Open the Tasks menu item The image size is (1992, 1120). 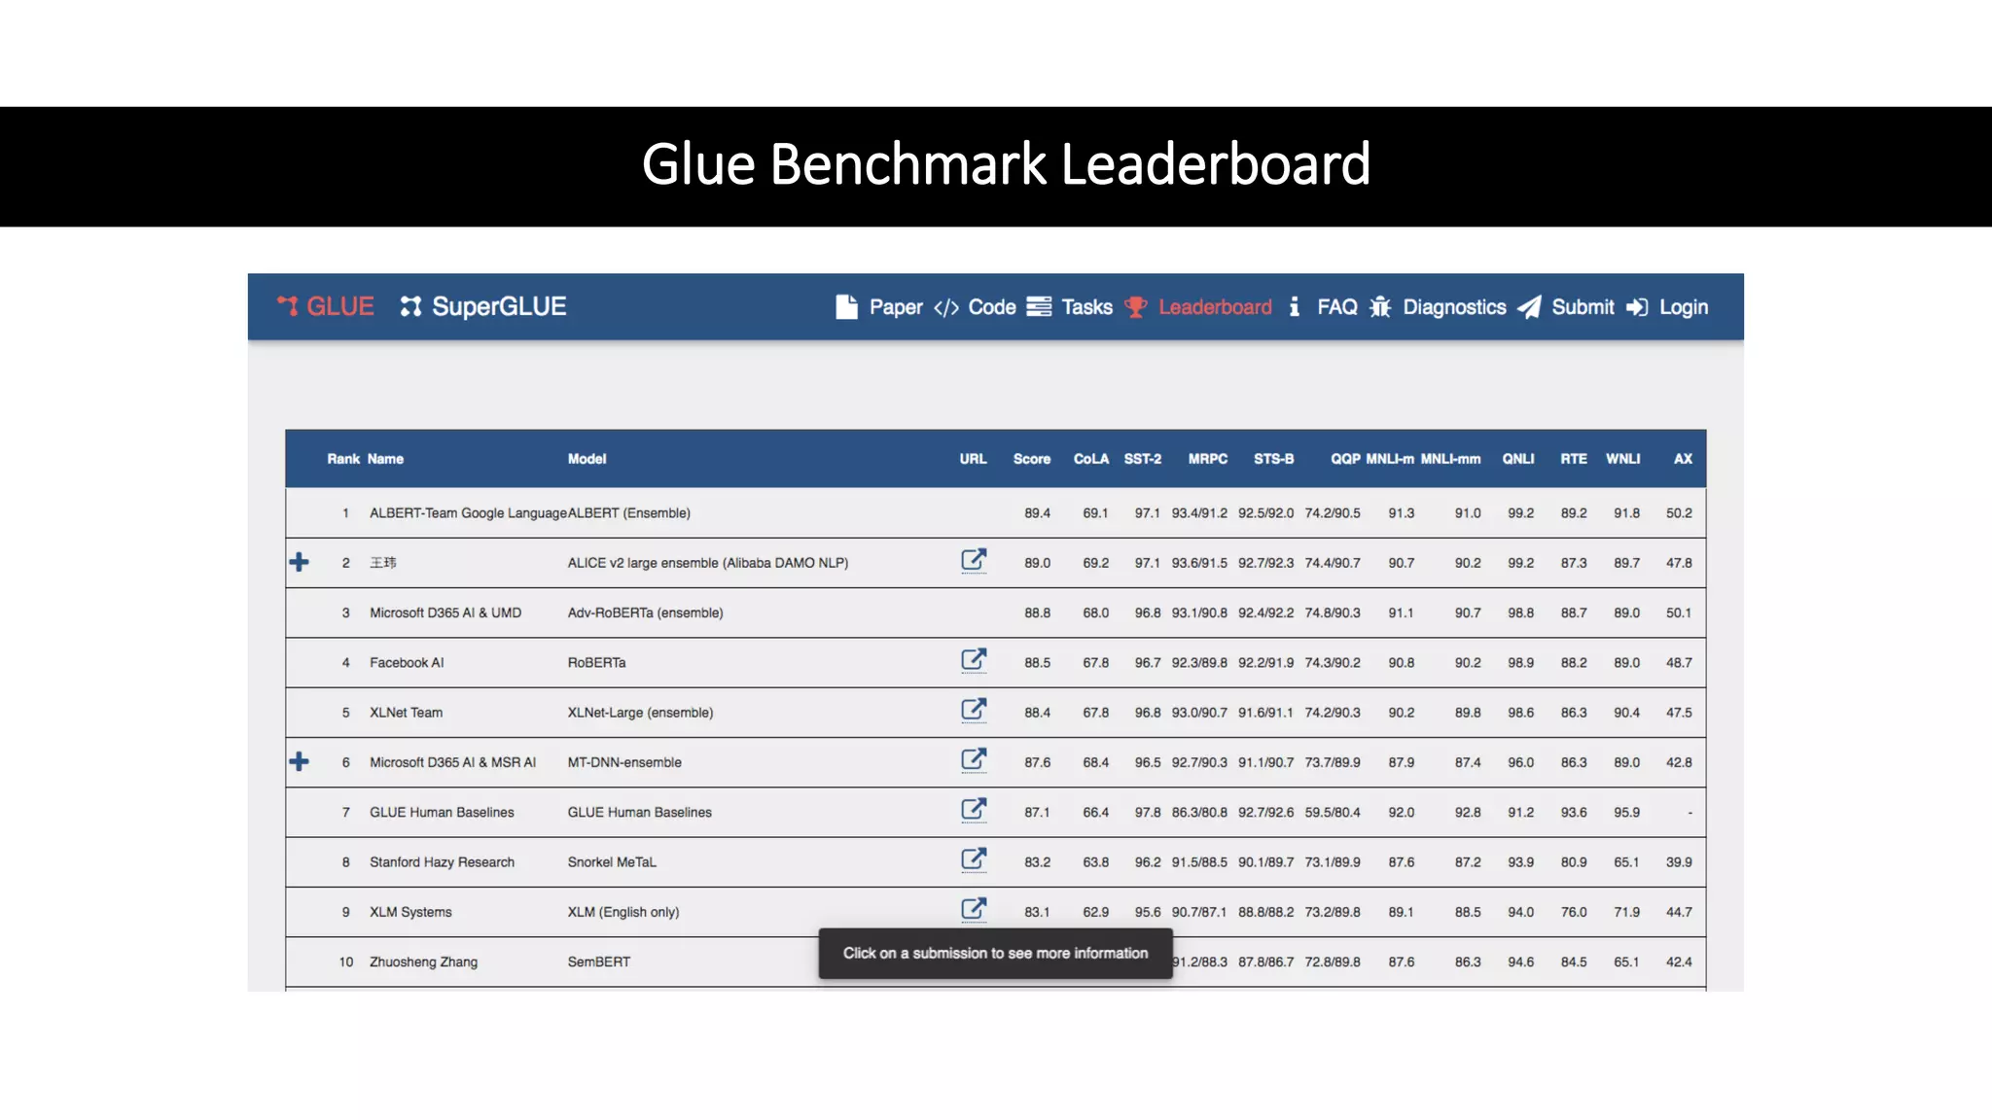tap(1086, 307)
